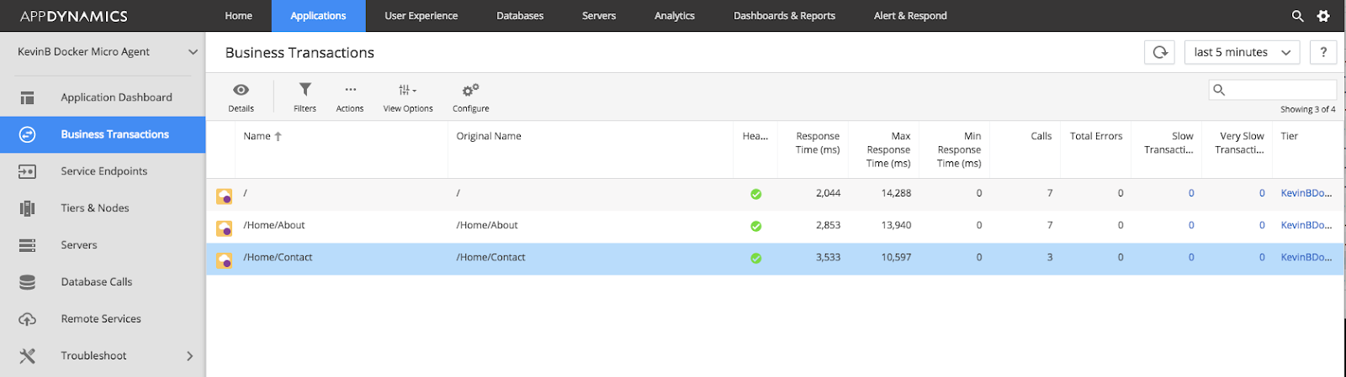Click transaction type icon for / row
The height and width of the screenshot is (377, 1346).
225,196
